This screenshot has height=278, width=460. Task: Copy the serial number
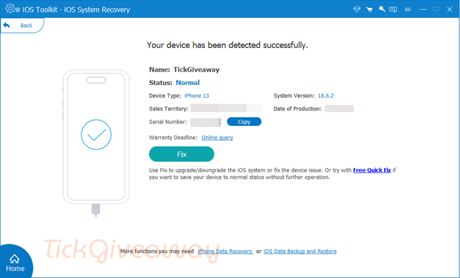244,122
